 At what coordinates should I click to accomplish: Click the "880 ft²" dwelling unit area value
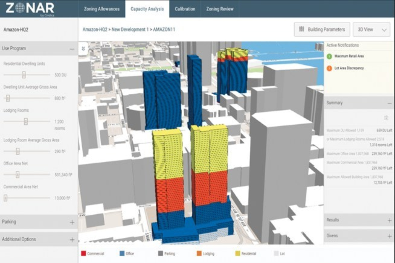pyautogui.click(x=60, y=98)
